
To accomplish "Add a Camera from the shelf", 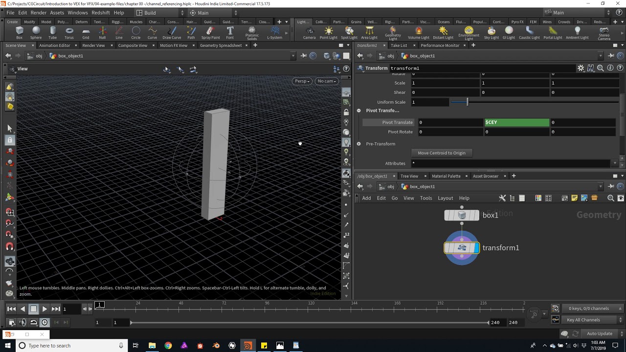I will (x=309, y=33).
